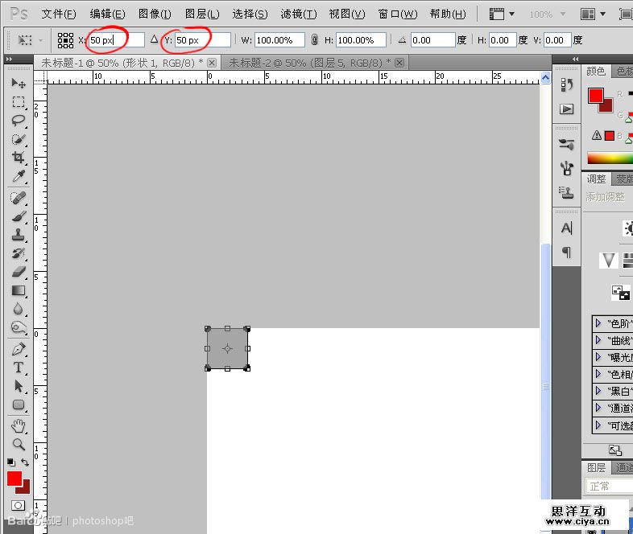
Task: Select the Crop tool
Action: point(18,158)
